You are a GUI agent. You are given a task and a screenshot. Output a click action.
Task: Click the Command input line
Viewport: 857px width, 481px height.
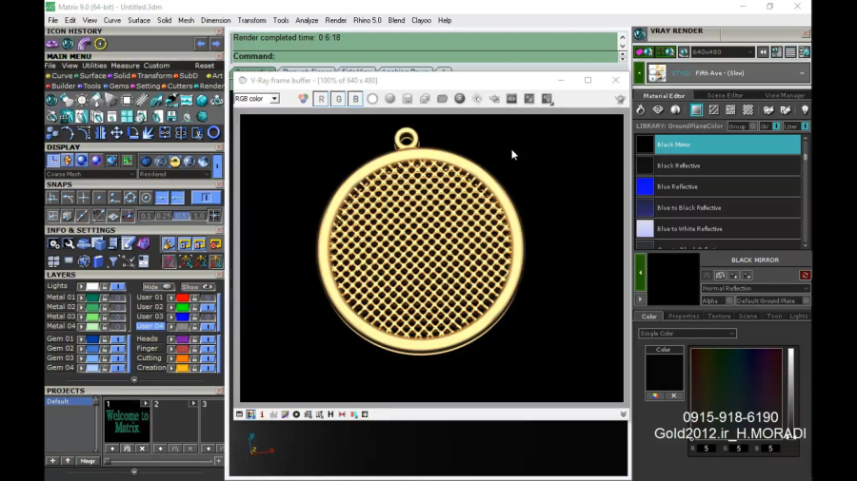click(426, 56)
